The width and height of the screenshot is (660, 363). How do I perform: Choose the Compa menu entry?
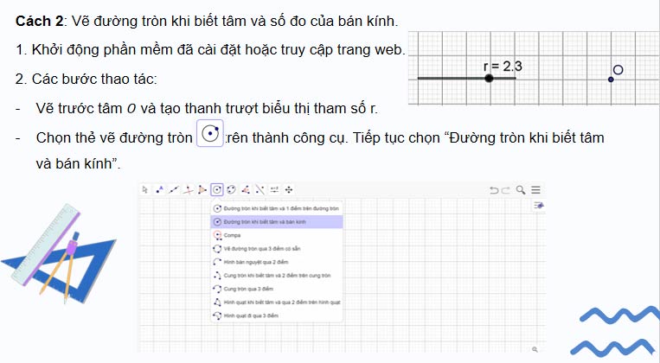click(277, 235)
